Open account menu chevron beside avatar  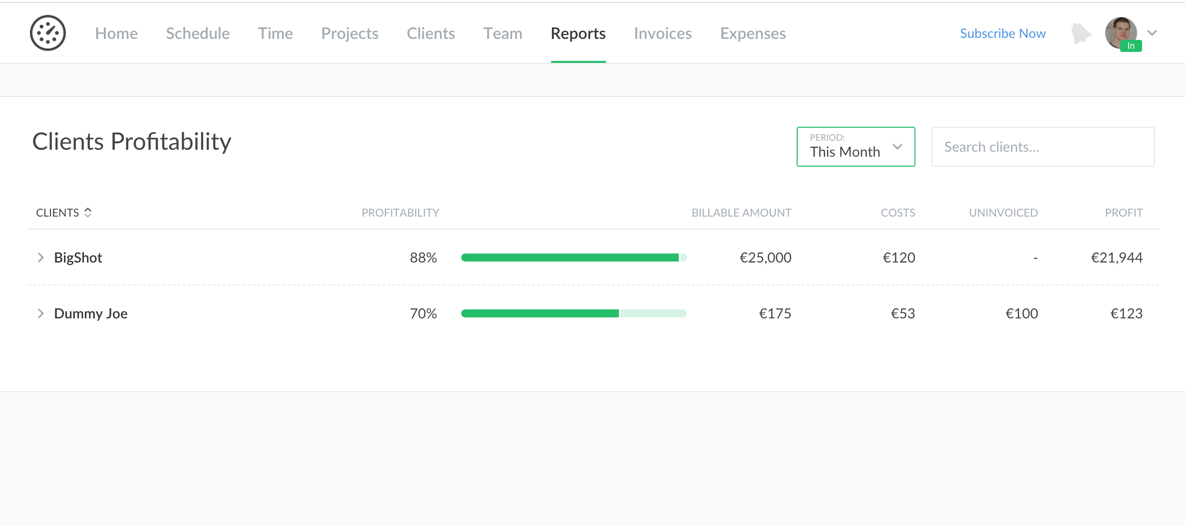[1152, 33]
